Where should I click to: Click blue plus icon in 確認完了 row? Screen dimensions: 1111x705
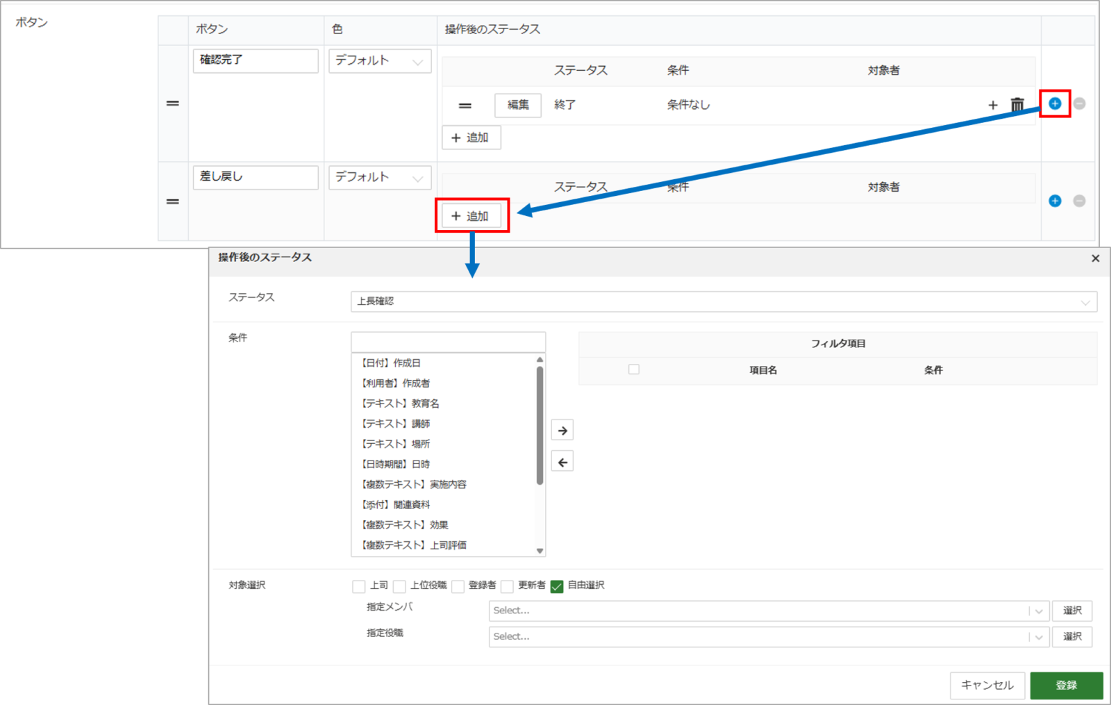(1055, 103)
